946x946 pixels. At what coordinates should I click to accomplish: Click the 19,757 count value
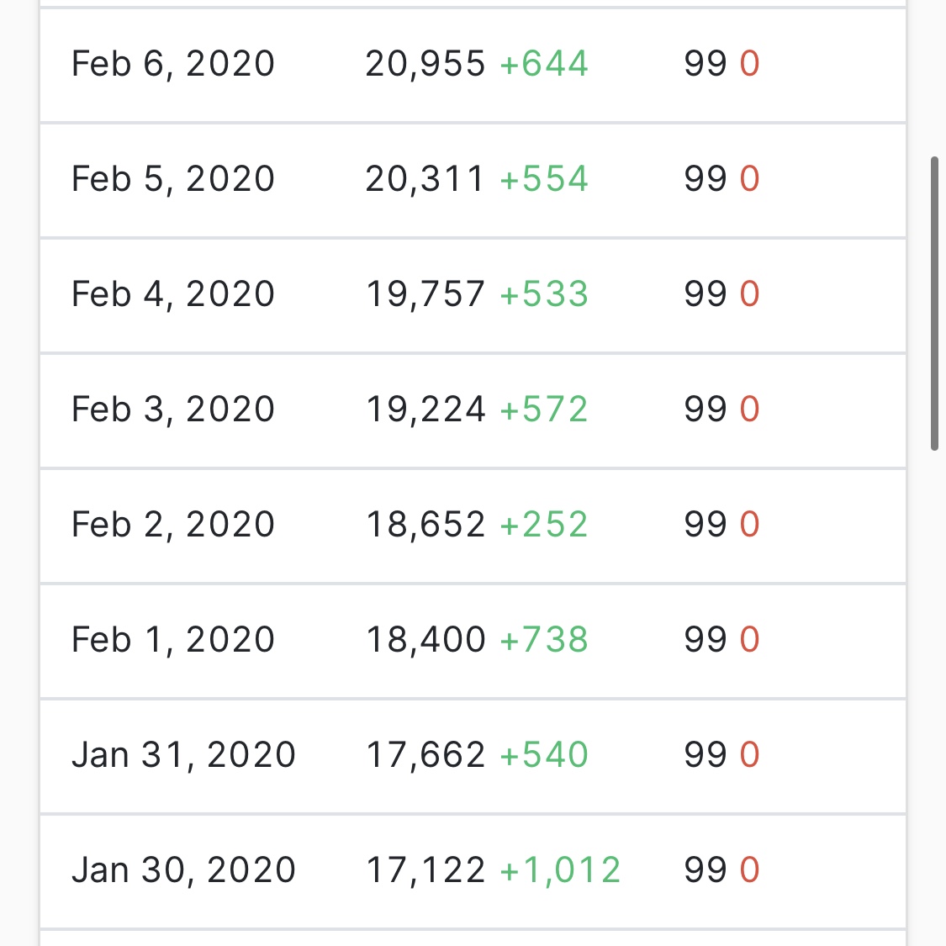click(425, 294)
